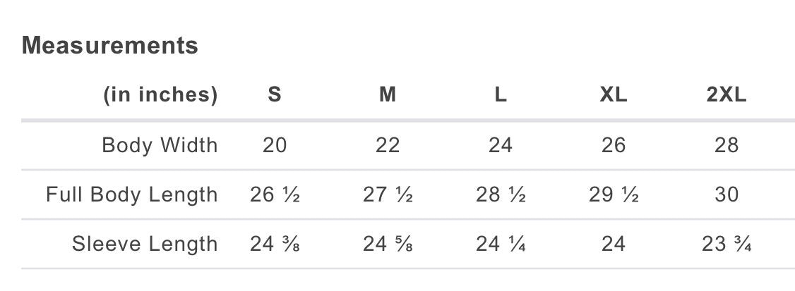The width and height of the screenshot is (795, 291).
Task: Click the Sleeve Length row label
Action: (x=145, y=244)
